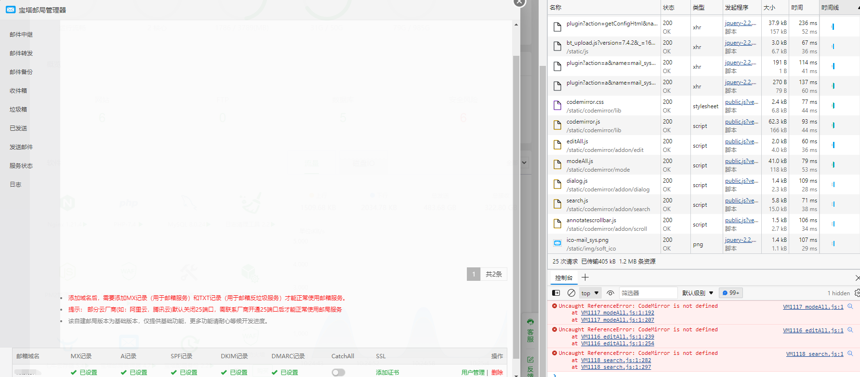Select the plugin?action=getConfigHtml request
This screenshot has width=860, height=377.
[x=703, y=27]
